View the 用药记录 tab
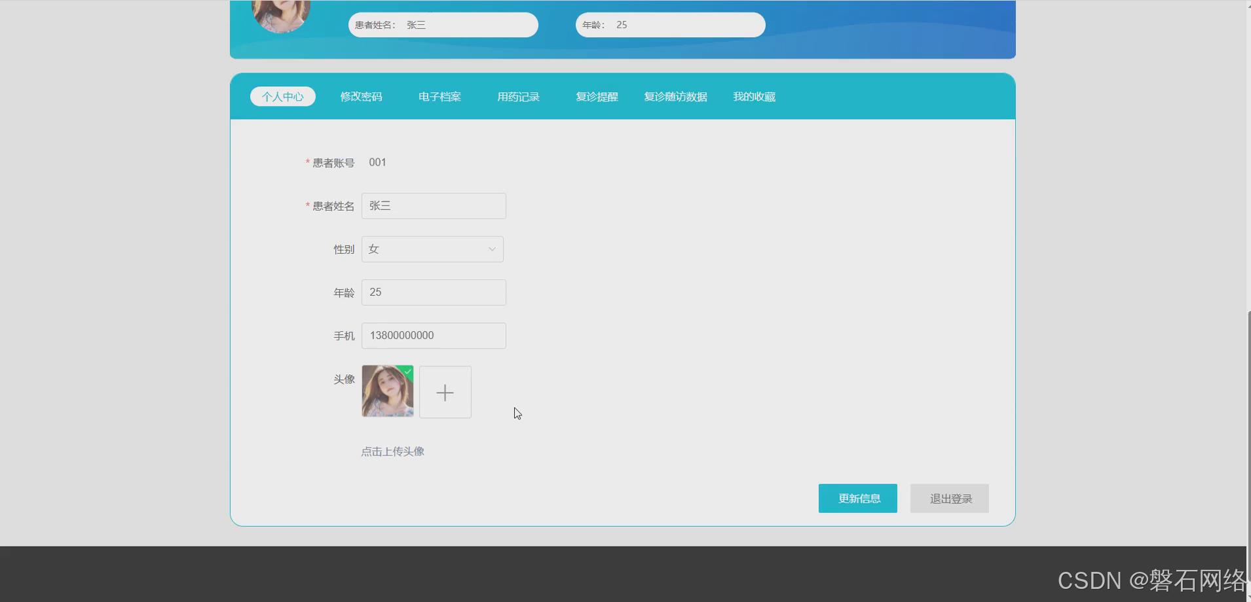The width and height of the screenshot is (1251, 602). click(x=518, y=96)
